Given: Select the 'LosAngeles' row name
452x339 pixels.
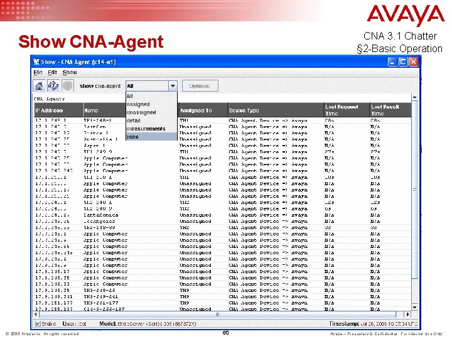Looking at the screenshot, I should pyautogui.click(x=99, y=221).
